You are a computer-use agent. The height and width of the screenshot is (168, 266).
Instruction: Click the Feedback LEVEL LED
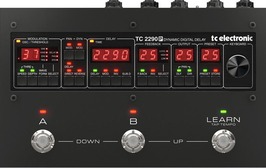[x=167, y=51]
